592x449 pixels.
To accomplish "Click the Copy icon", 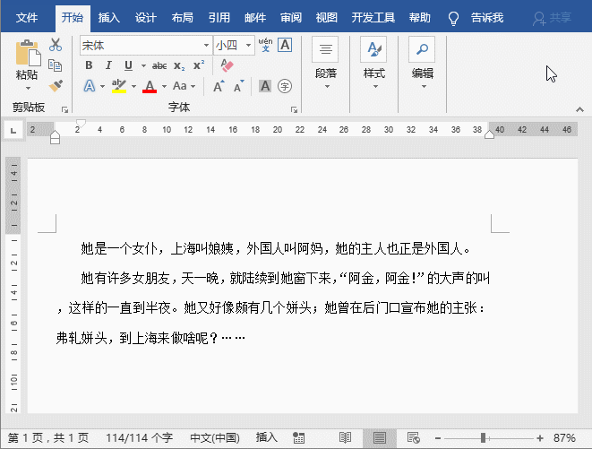I will click(x=56, y=65).
